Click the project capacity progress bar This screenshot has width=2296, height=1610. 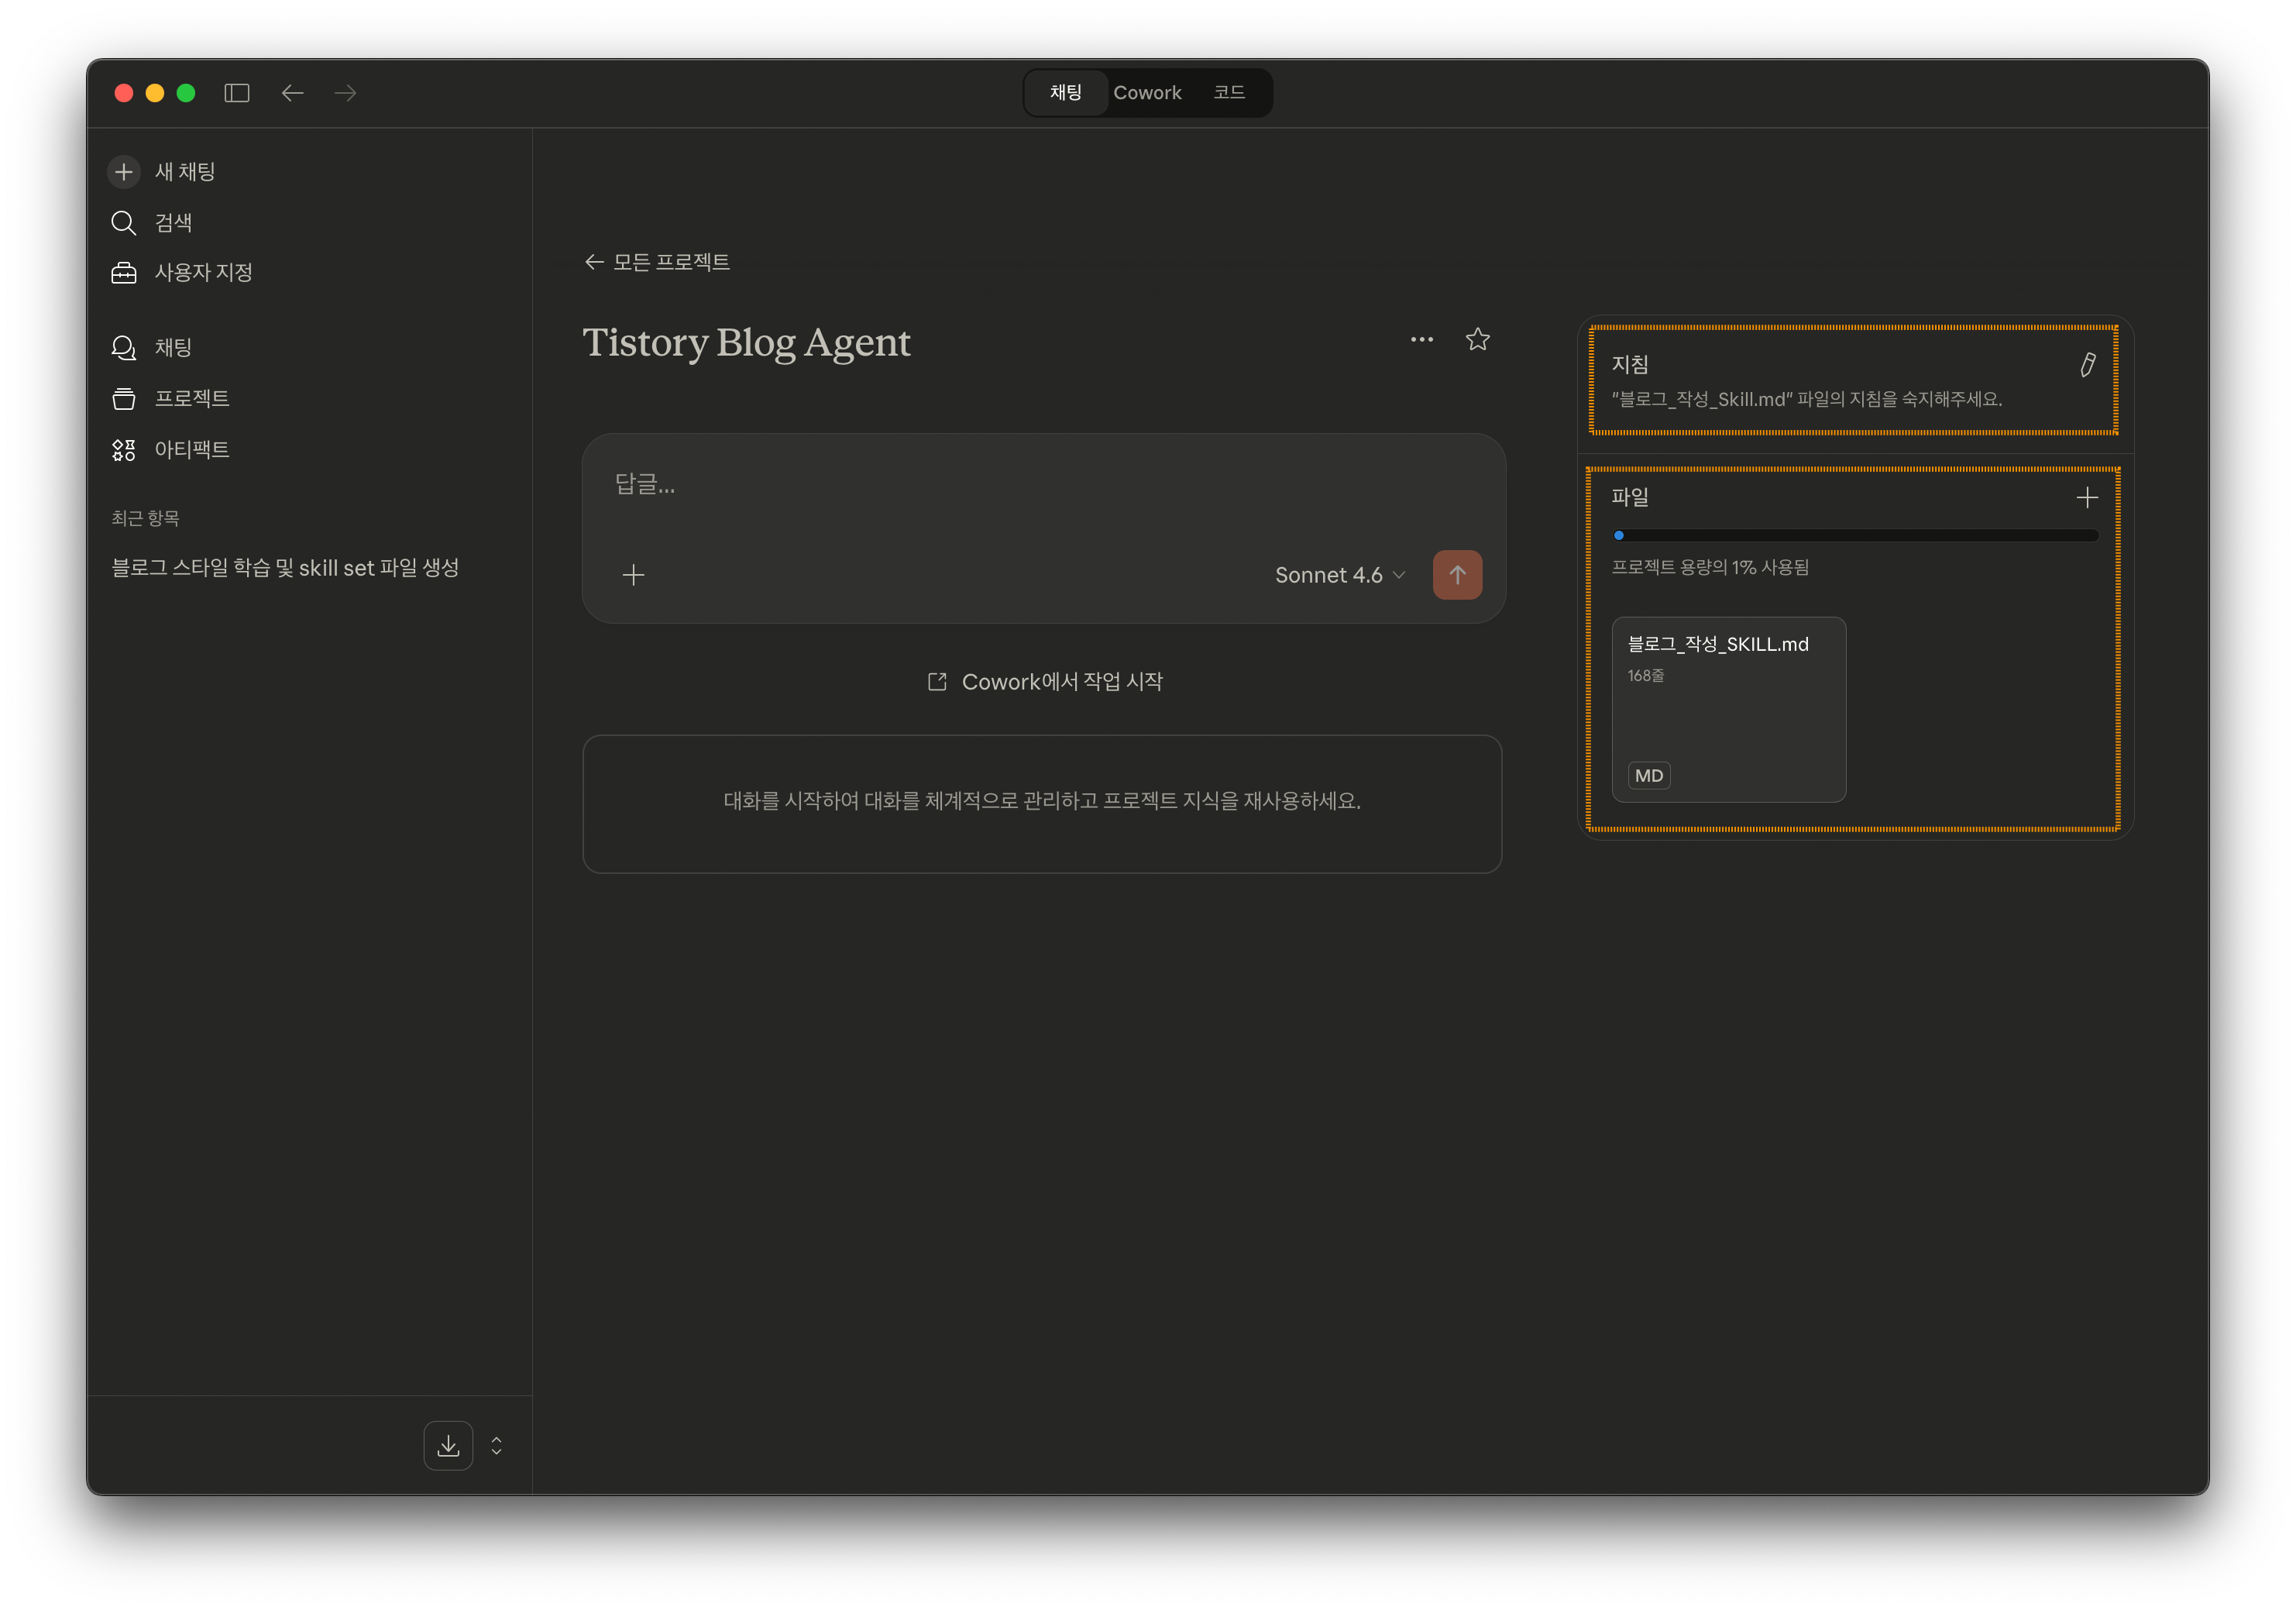tap(1855, 536)
